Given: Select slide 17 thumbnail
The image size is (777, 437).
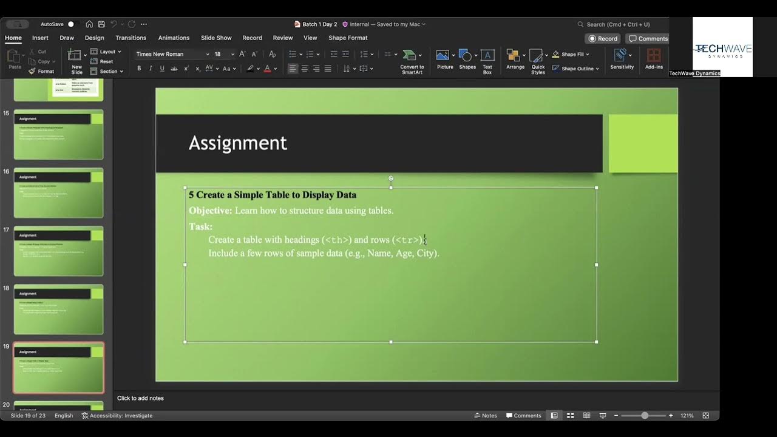Looking at the screenshot, I should point(58,251).
